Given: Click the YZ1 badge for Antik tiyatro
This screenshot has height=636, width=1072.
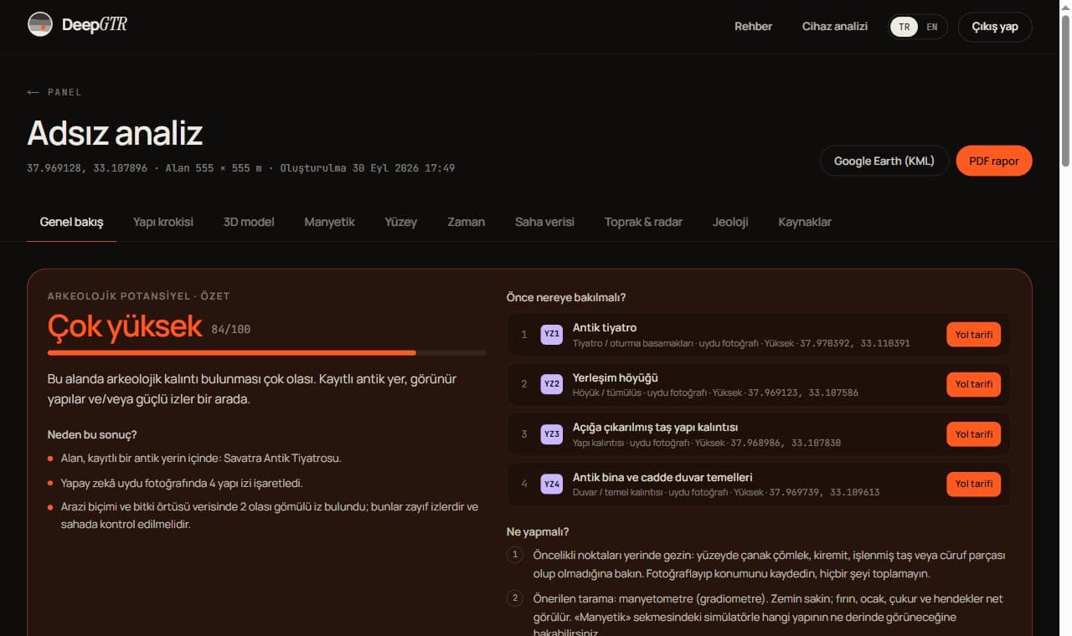Looking at the screenshot, I should pyautogui.click(x=552, y=335).
